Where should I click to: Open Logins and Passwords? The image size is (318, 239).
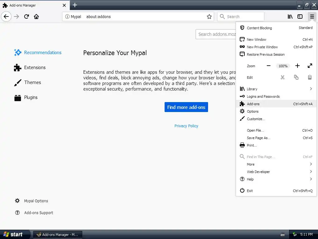[x=276, y=96]
